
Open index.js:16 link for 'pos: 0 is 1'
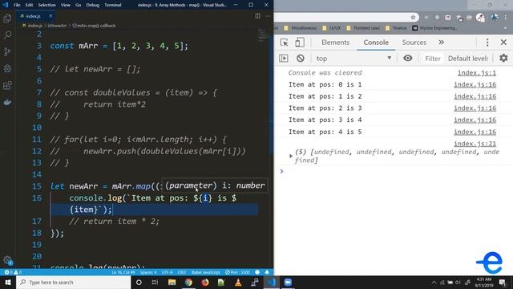[x=475, y=84]
